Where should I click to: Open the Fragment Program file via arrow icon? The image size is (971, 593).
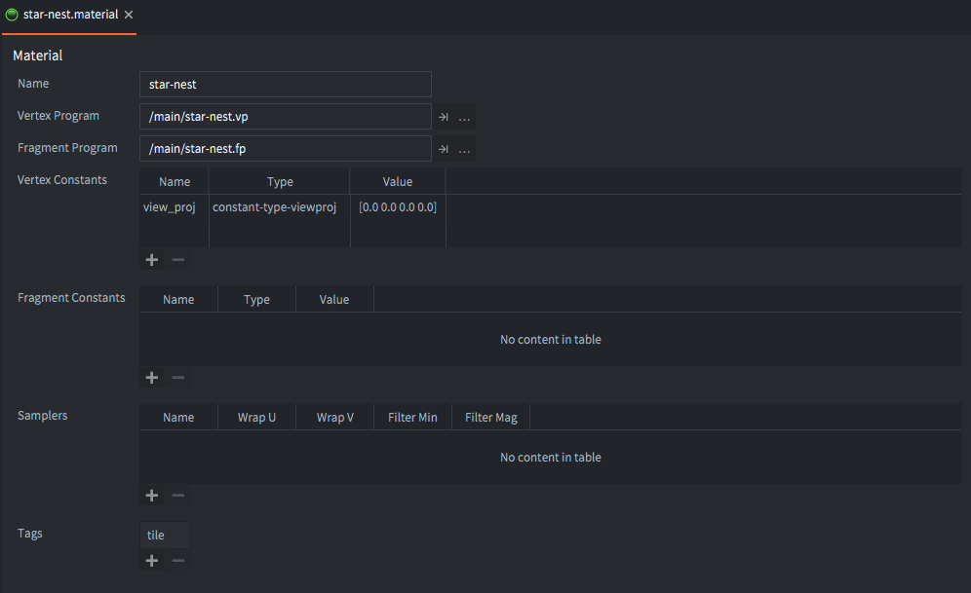point(443,149)
